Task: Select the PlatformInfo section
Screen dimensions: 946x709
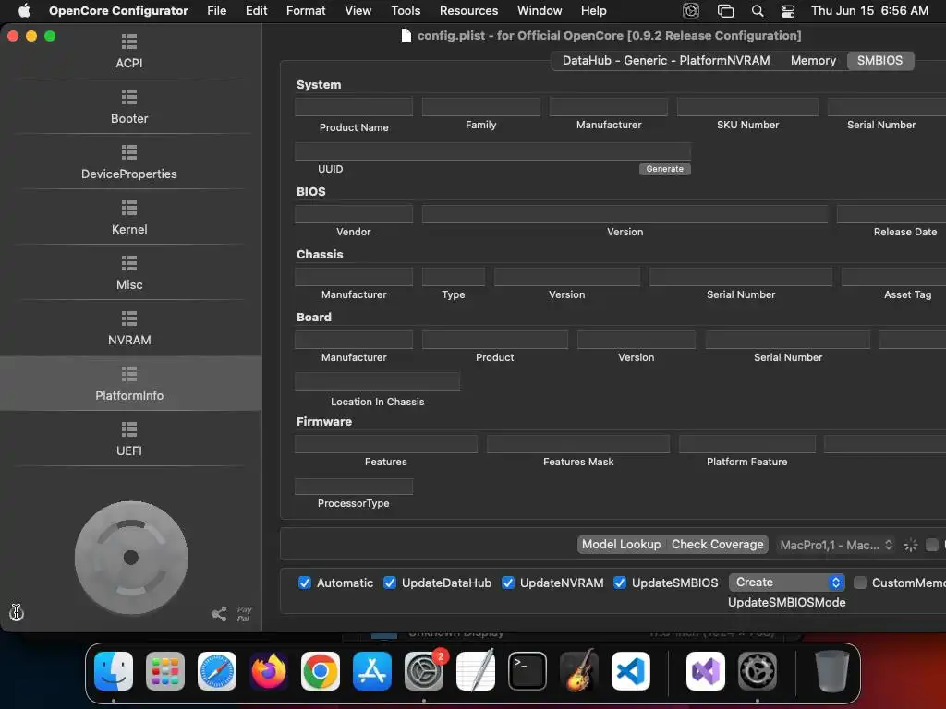Action: (x=129, y=383)
